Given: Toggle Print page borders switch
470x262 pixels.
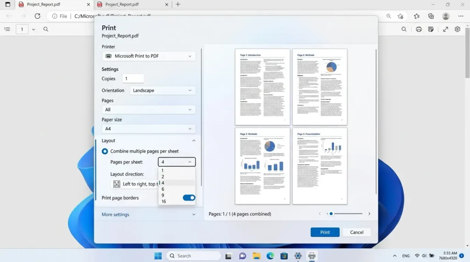Looking at the screenshot, I should [189, 198].
